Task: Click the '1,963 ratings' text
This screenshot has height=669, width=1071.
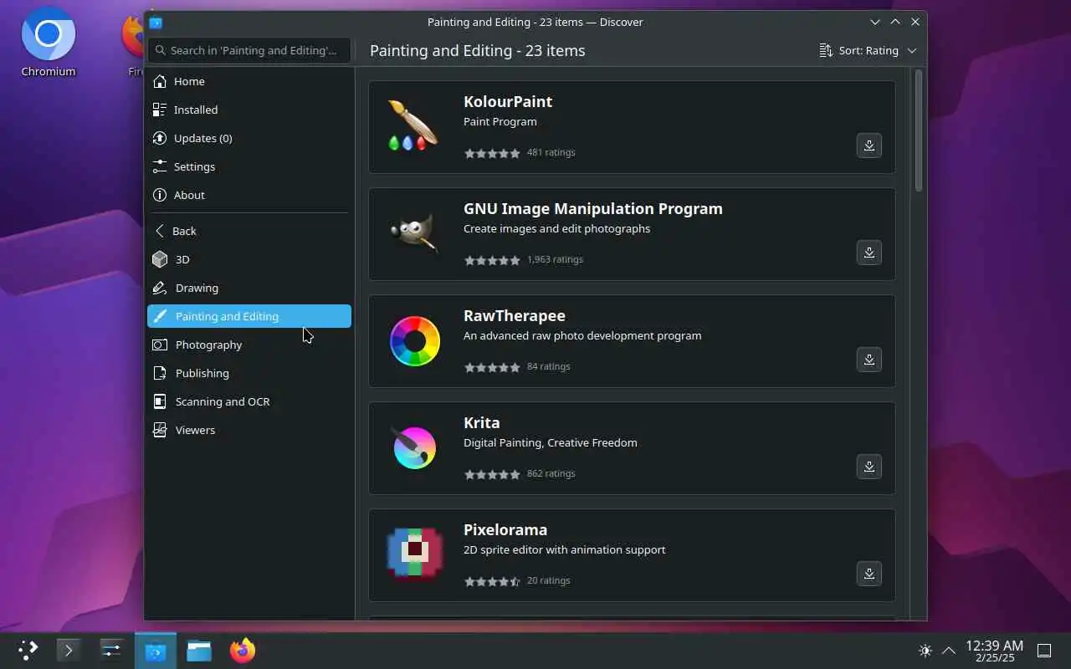Action: pyautogui.click(x=555, y=259)
